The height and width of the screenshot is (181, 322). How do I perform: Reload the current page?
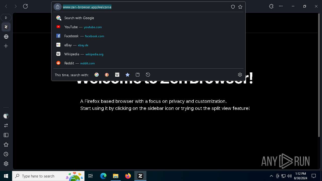[x=25, y=6]
